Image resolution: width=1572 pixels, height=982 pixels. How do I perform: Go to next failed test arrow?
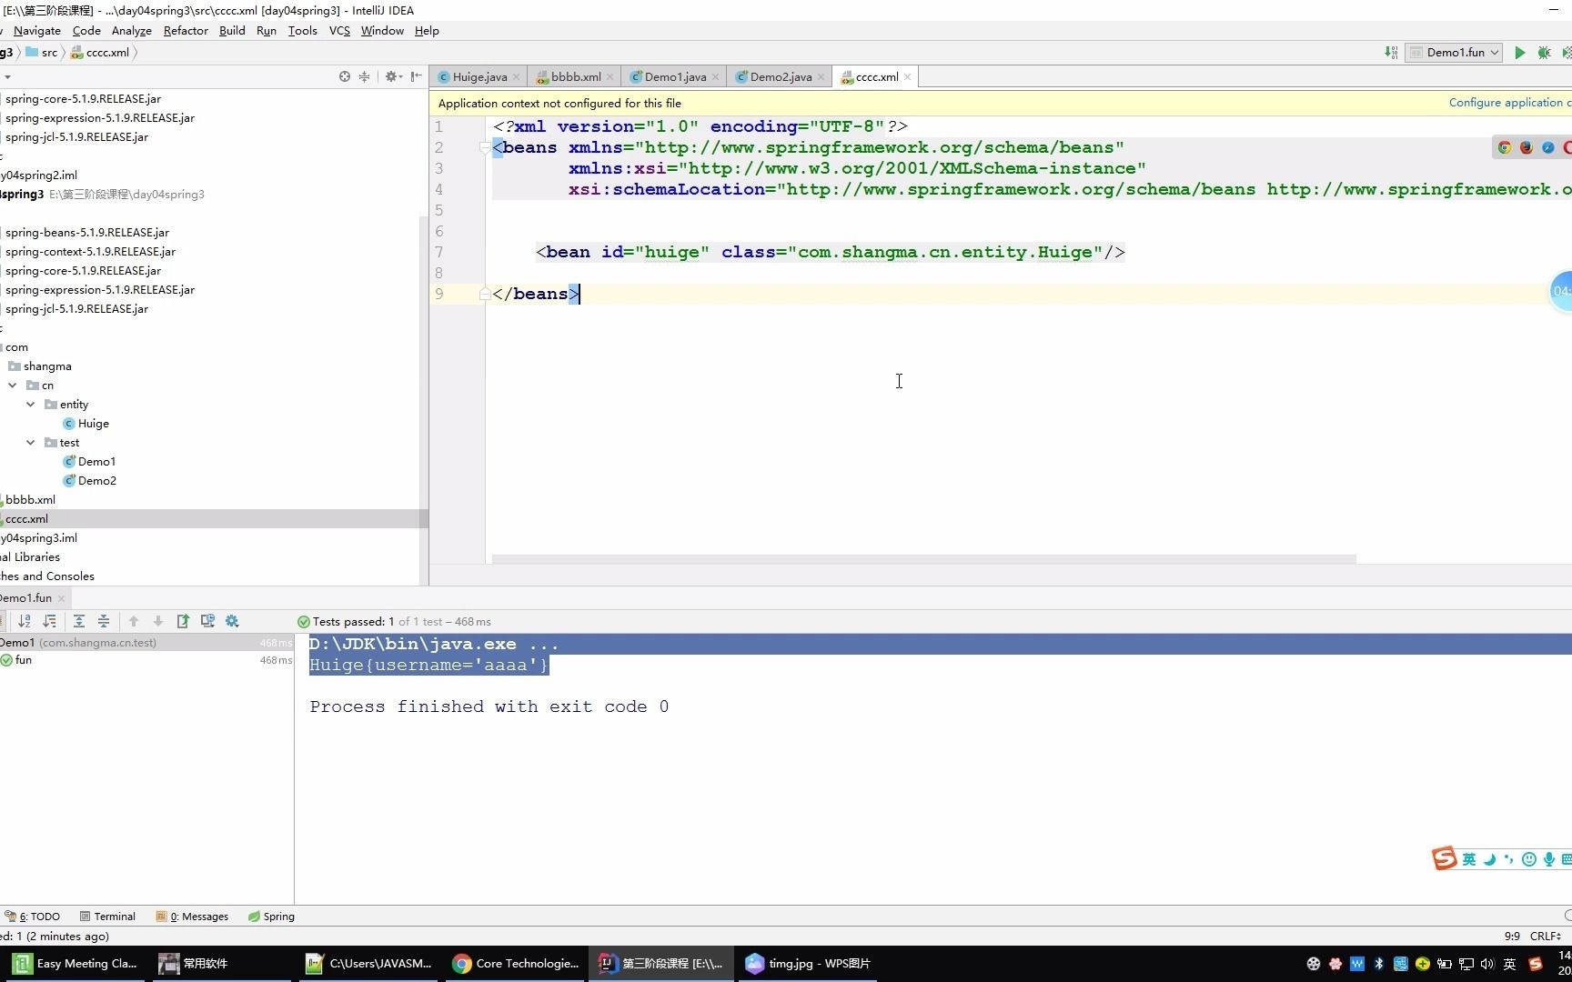158,621
